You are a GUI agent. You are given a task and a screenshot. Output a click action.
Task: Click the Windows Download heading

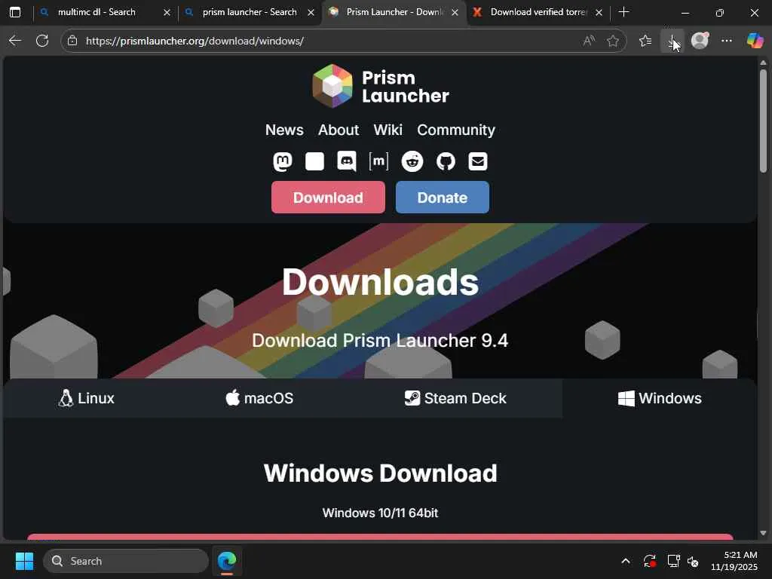pos(380,473)
